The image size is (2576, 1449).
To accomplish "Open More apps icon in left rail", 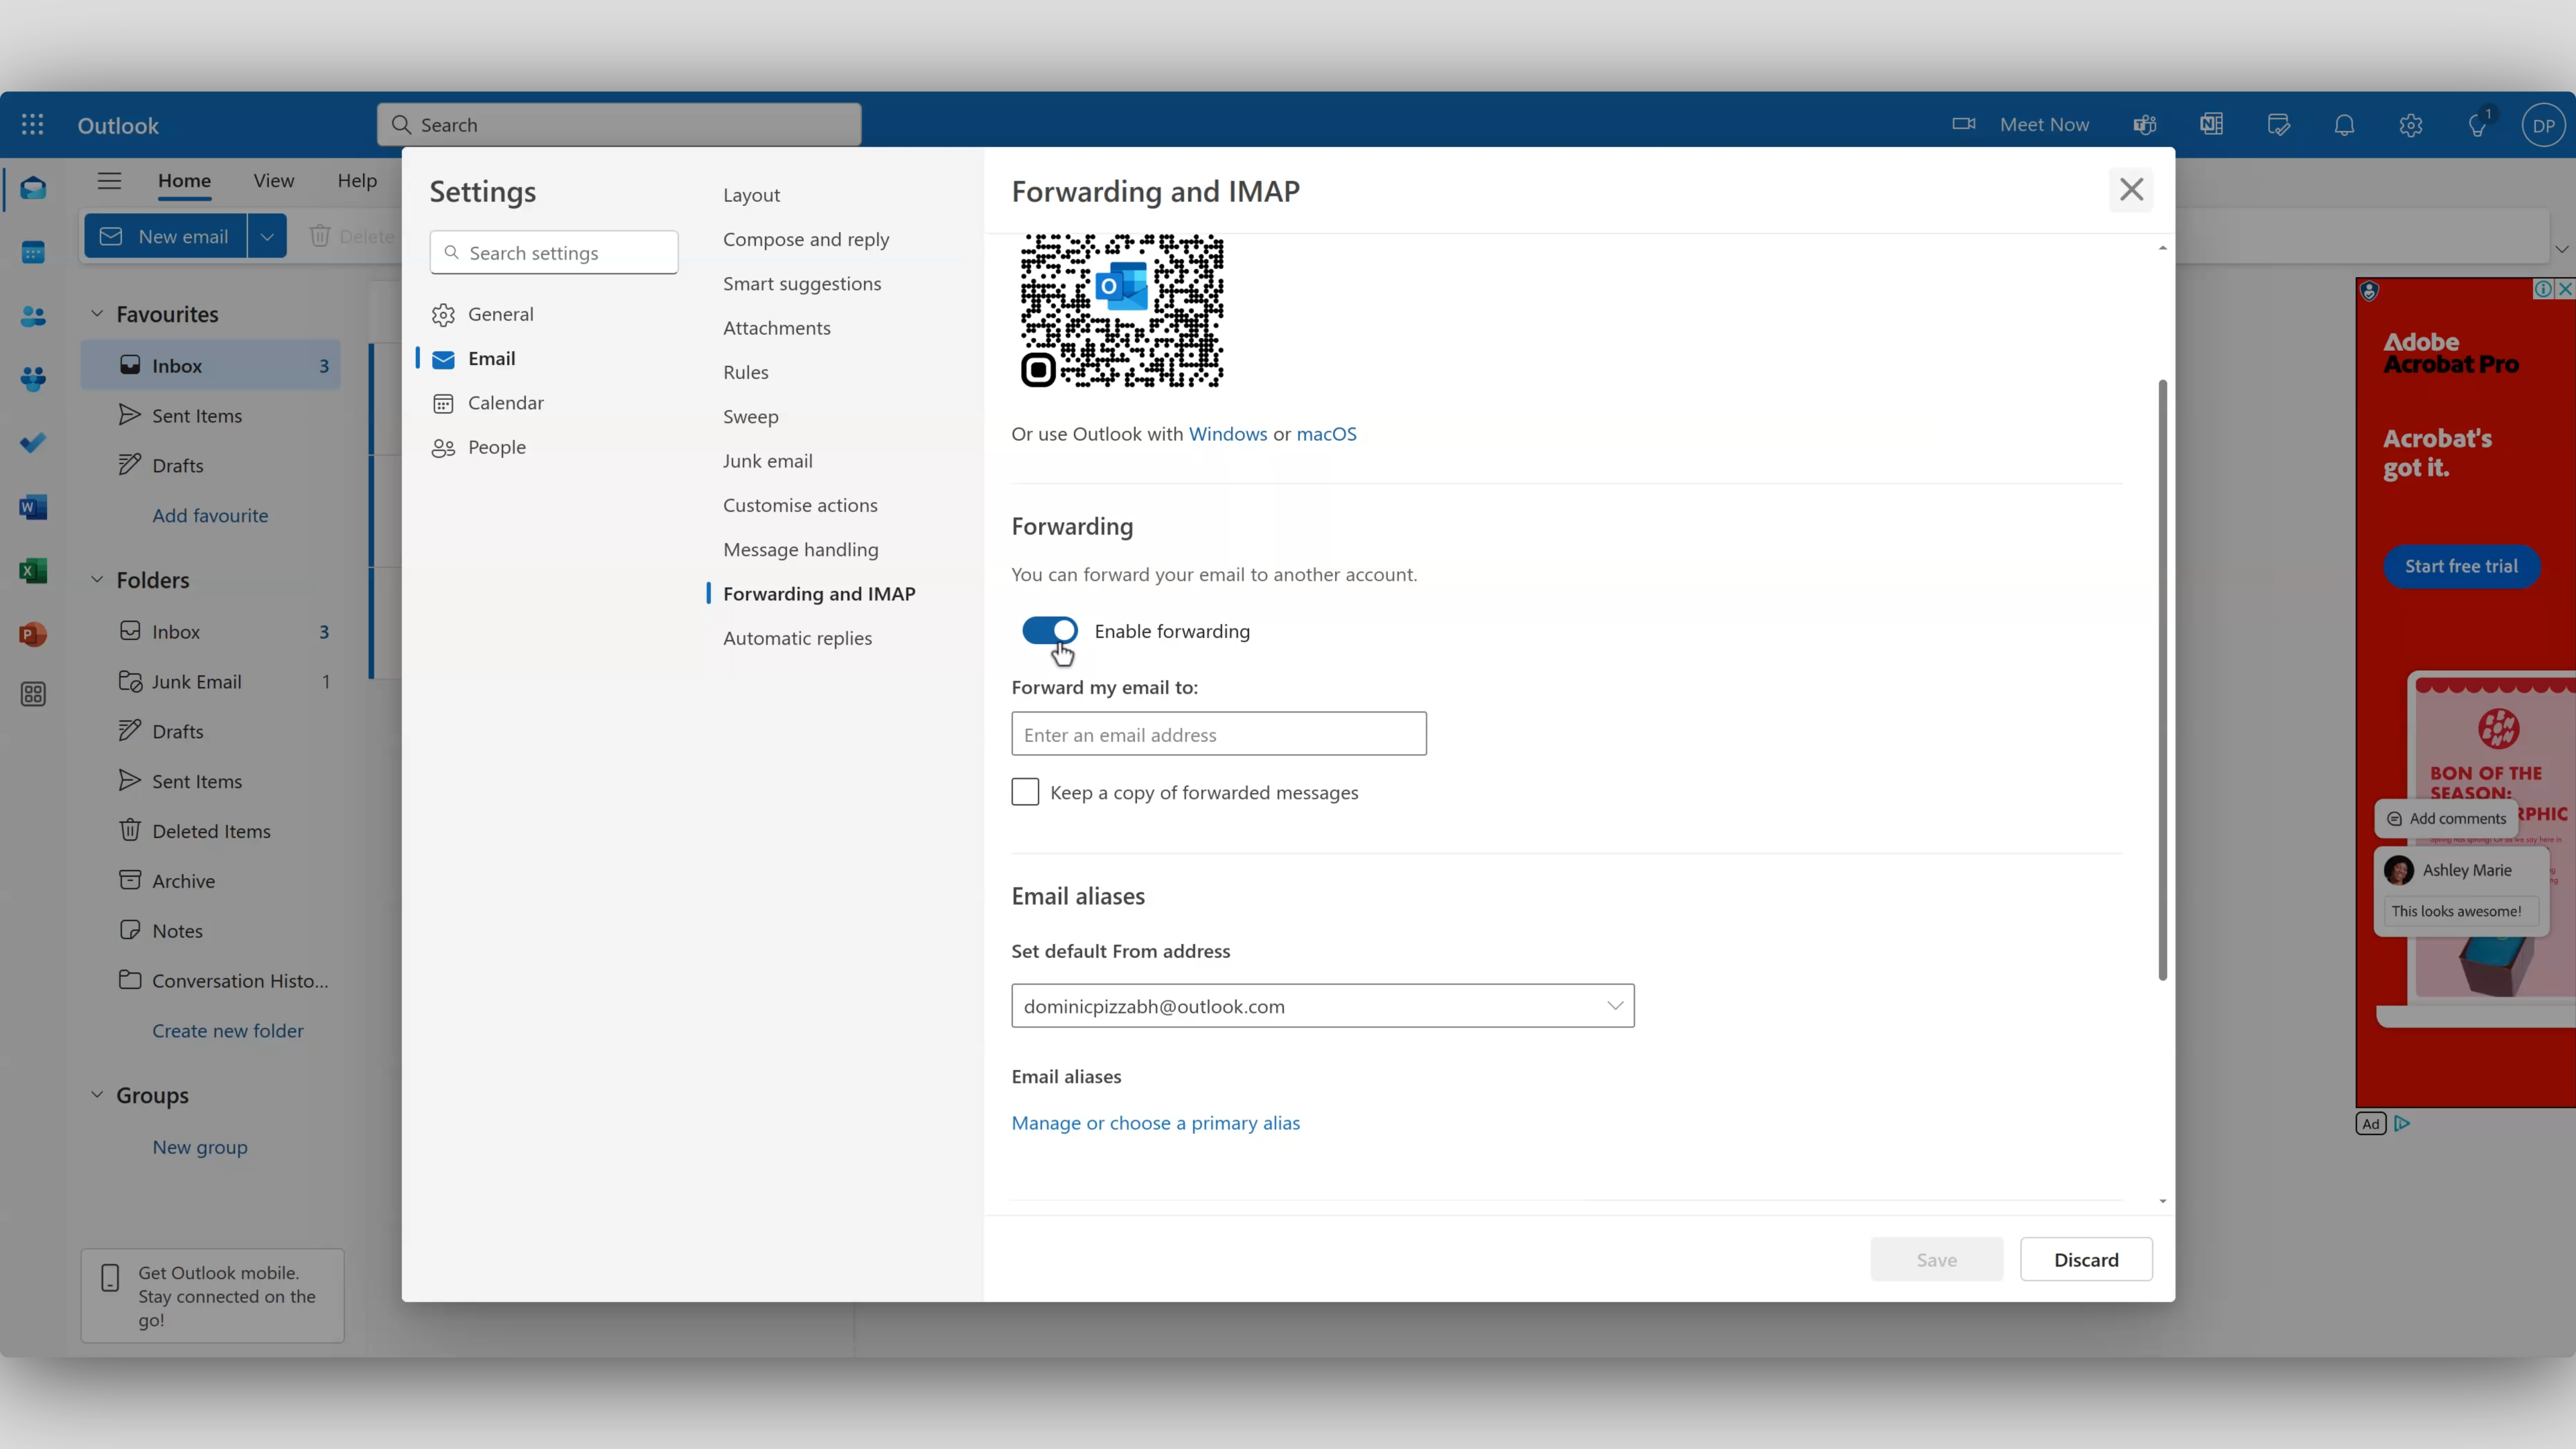I will click(33, 695).
